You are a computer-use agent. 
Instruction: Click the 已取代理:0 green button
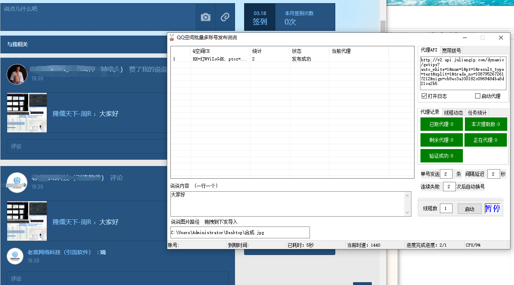[441, 124]
